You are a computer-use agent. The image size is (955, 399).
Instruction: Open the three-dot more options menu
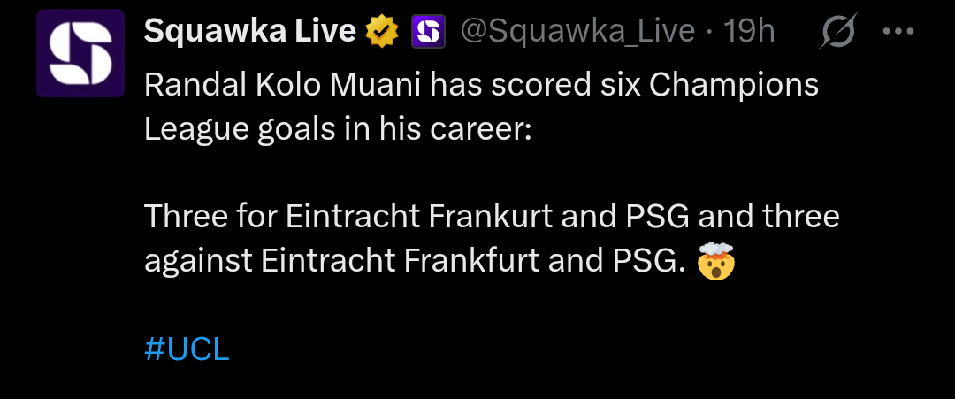click(x=898, y=33)
